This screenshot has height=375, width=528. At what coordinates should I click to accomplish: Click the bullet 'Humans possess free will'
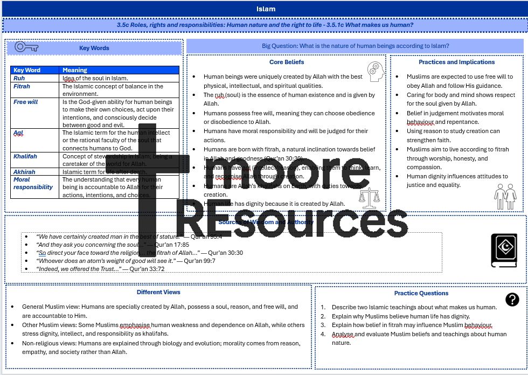[x=289, y=117]
